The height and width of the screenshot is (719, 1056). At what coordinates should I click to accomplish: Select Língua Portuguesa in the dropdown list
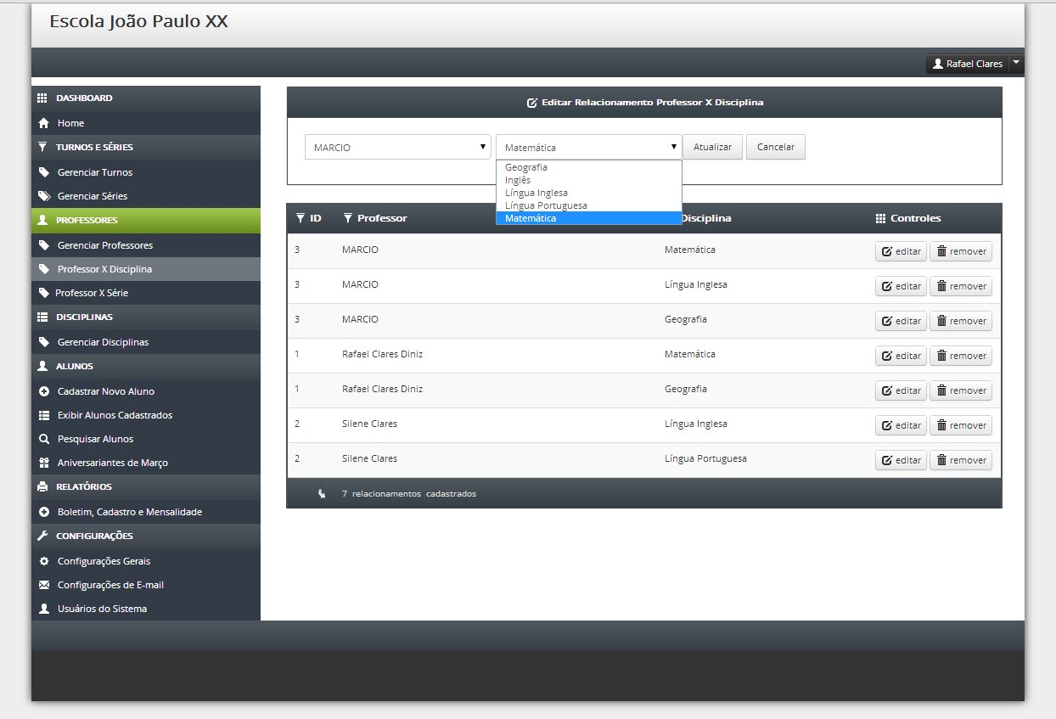(x=546, y=205)
